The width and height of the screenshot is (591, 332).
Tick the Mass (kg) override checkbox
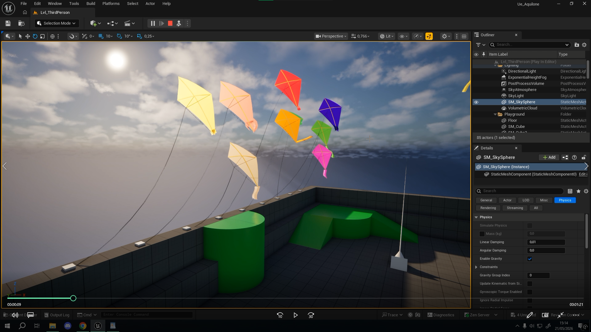pos(482,234)
